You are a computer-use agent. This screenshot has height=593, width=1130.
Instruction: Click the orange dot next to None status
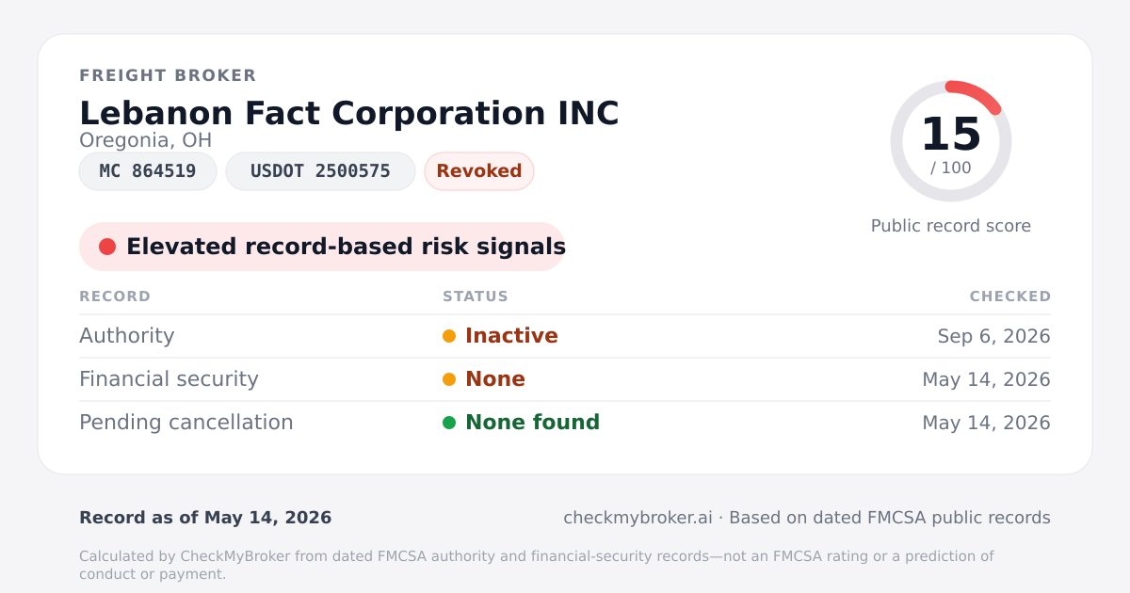pos(449,379)
